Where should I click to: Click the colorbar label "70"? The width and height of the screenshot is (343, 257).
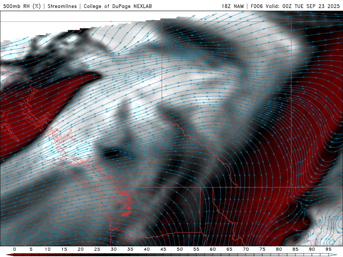coord(246,249)
